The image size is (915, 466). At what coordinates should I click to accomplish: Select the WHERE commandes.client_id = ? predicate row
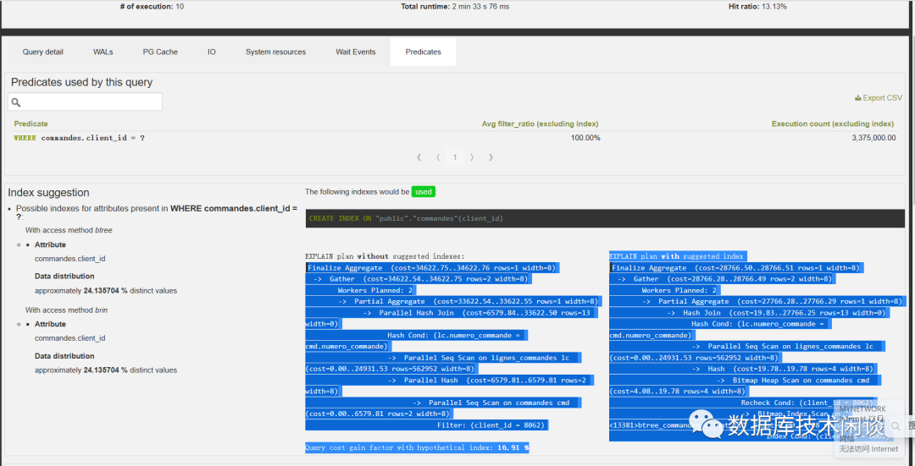(455, 138)
